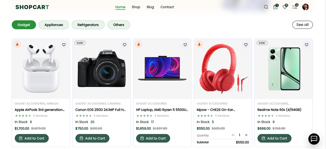Toggle wishlist heart on Canon EOS camera
The height and width of the screenshot is (149, 326).
click(x=124, y=45)
